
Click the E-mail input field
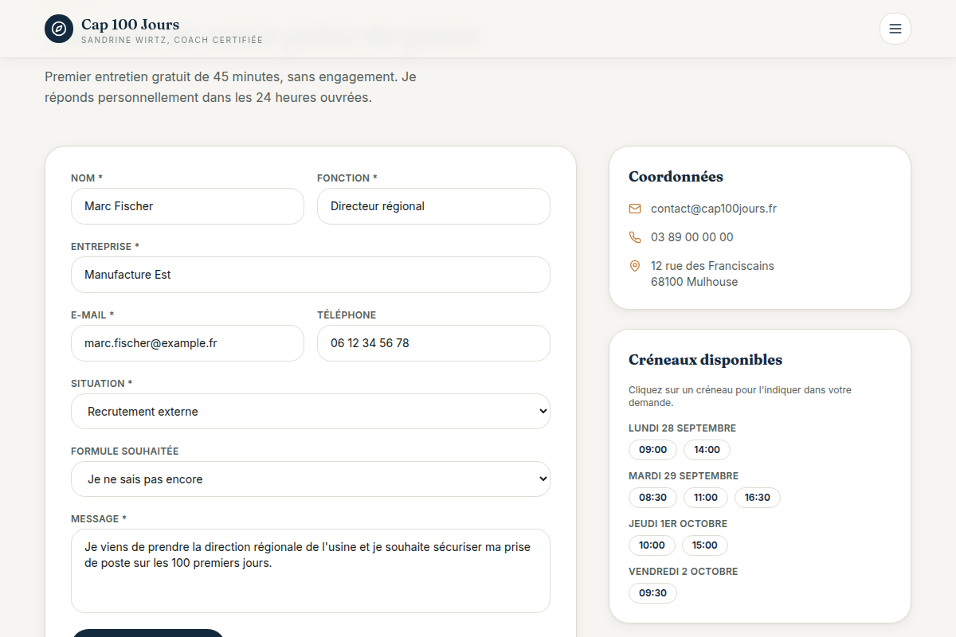pyautogui.click(x=187, y=343)
